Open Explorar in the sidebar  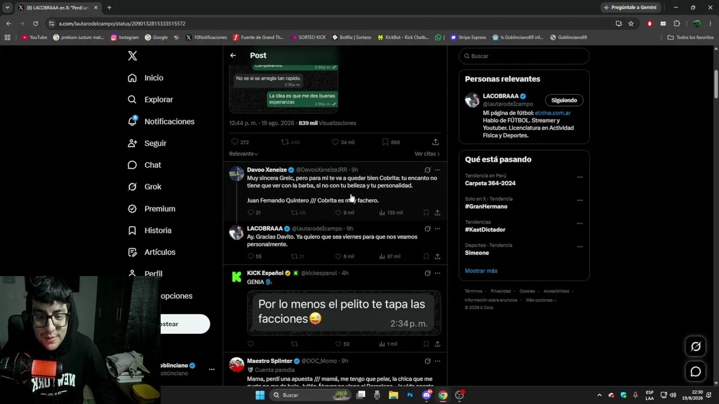150,100
